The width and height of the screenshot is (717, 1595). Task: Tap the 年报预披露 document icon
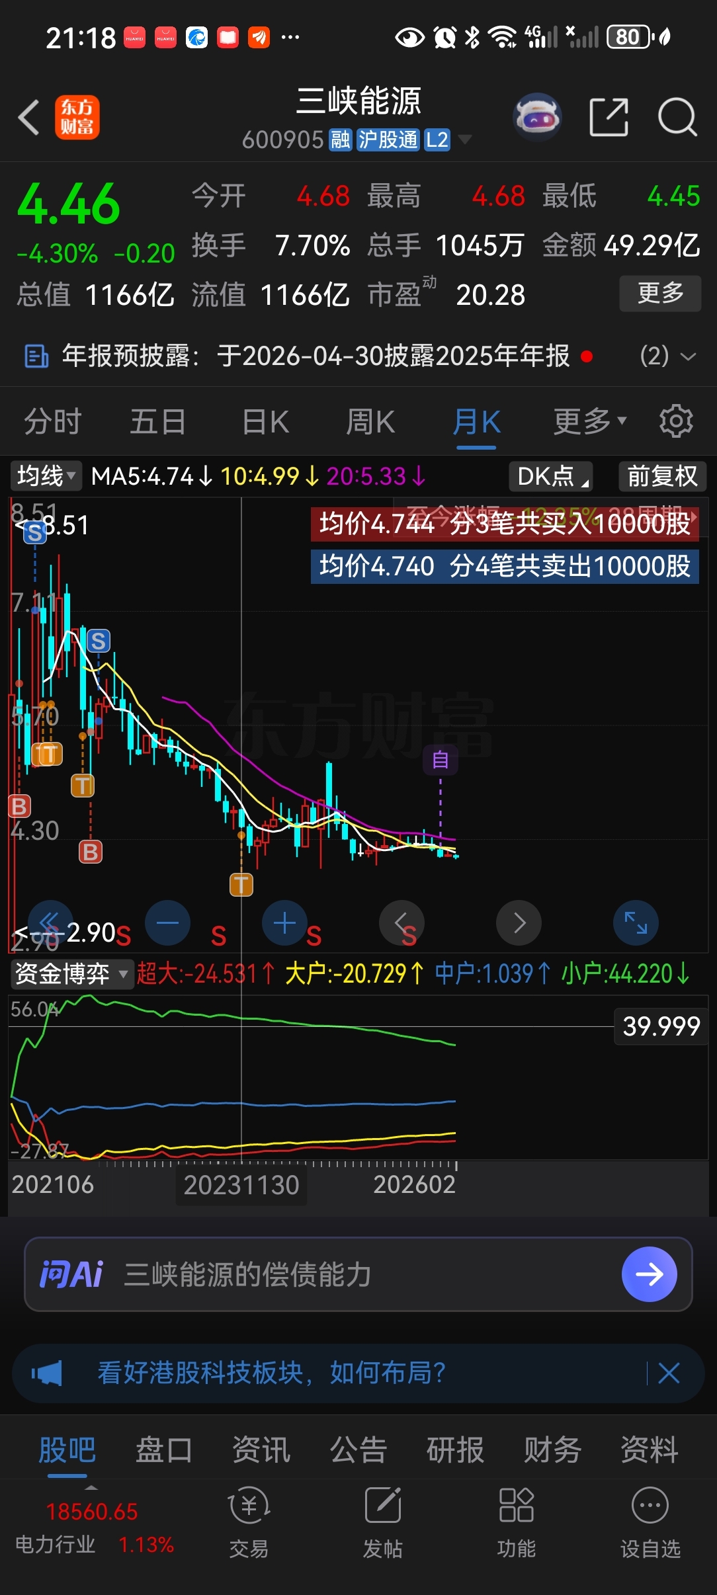pos(36,356)
